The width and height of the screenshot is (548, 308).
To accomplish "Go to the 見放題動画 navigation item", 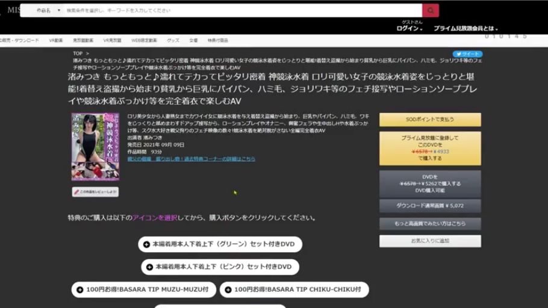I will [x=83, y=40].
